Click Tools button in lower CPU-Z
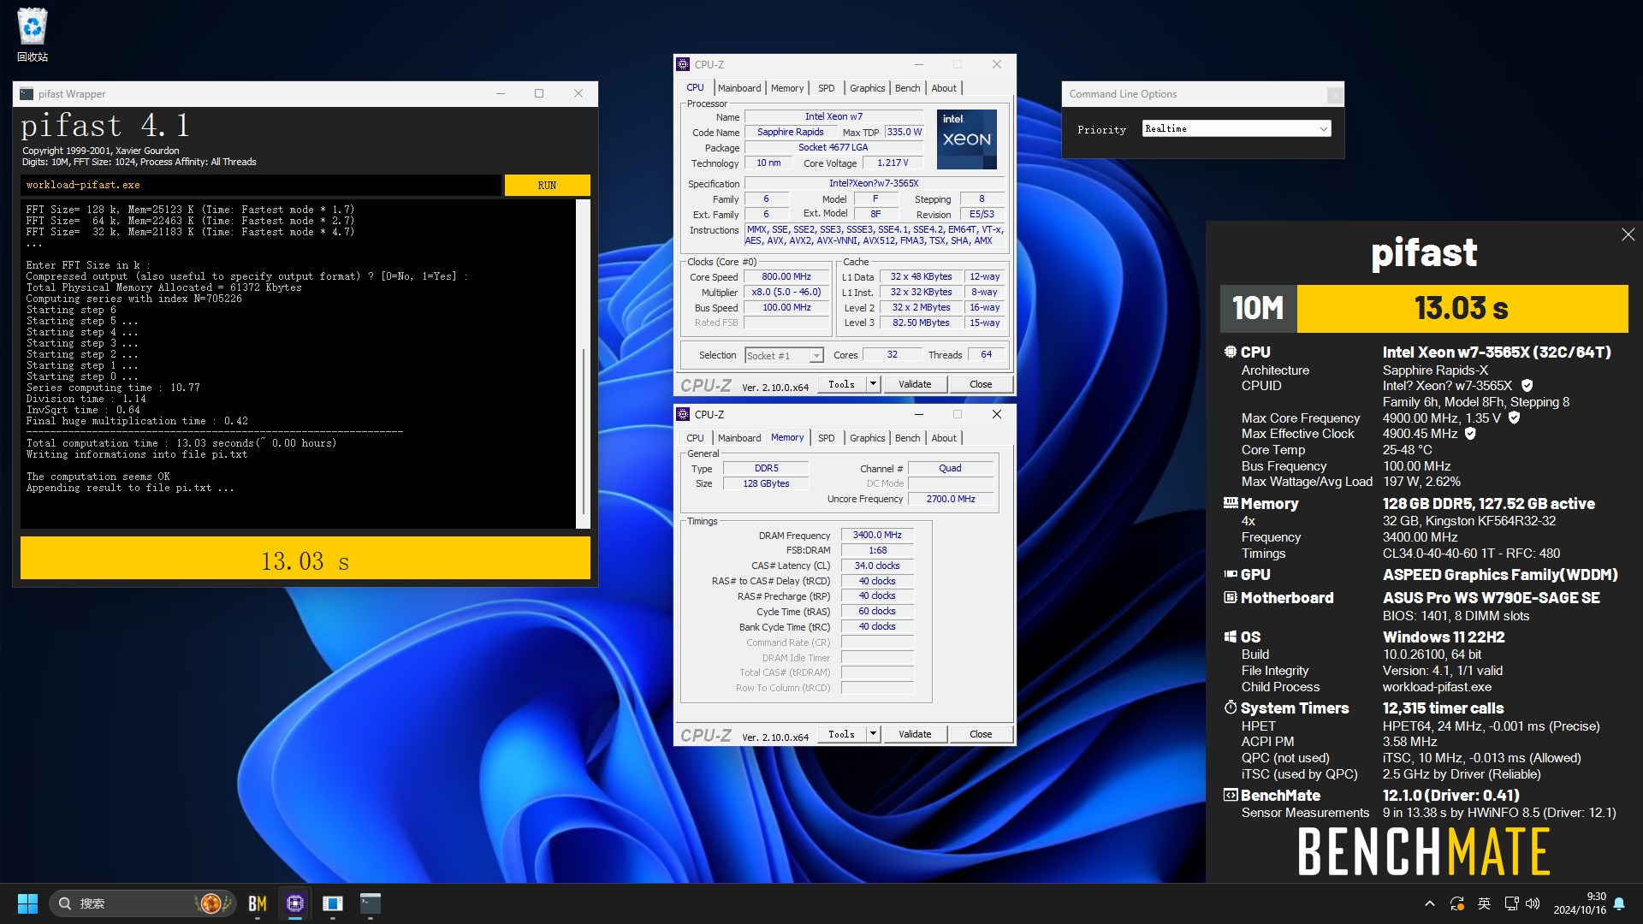Image resolution: width=1643 pixels, height=924 pixels. 841,734
